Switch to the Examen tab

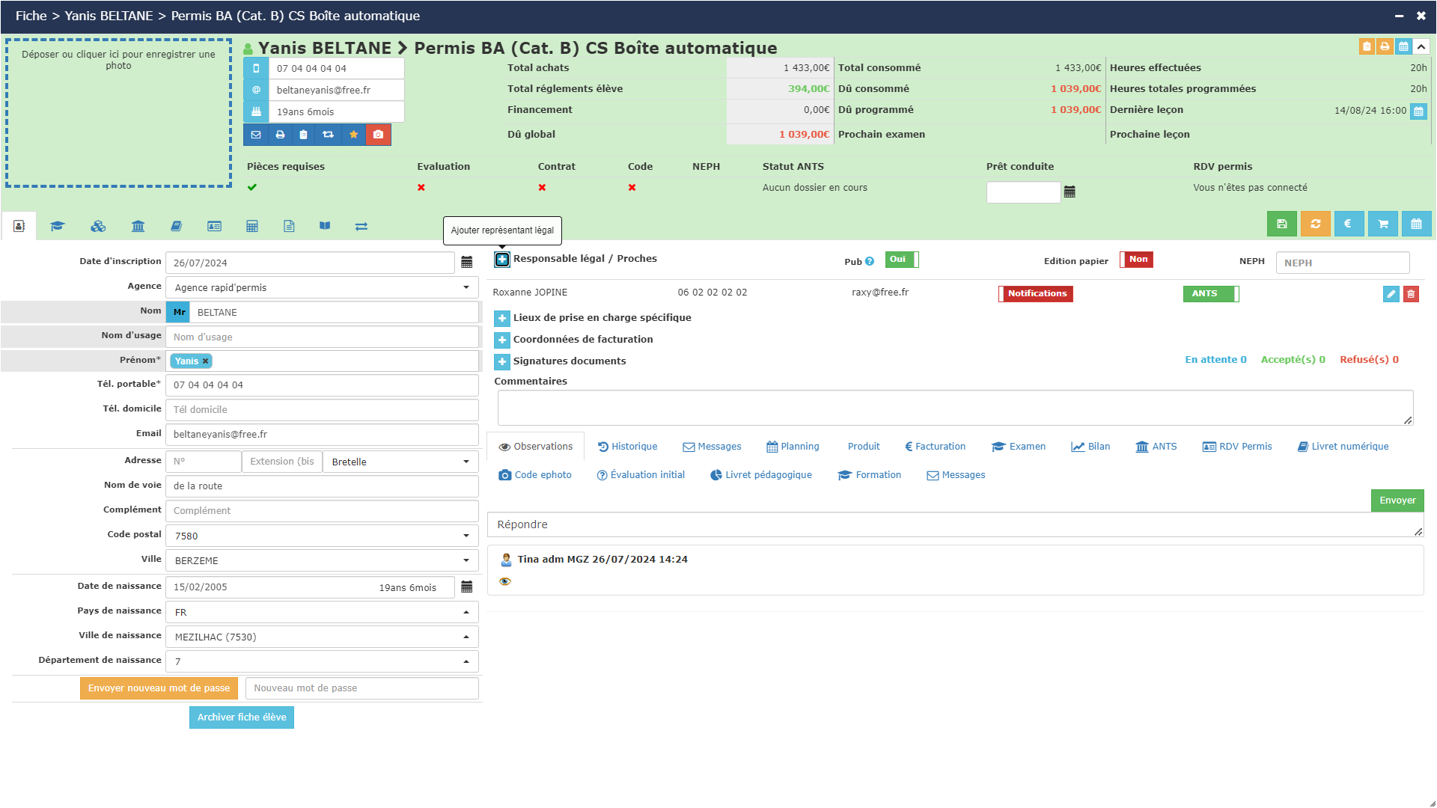pyautogui.click(x=1018, y=447)
